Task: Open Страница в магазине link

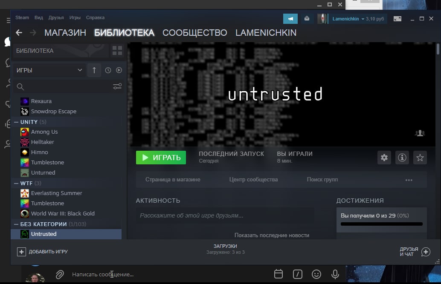Action: coord(173,180)
